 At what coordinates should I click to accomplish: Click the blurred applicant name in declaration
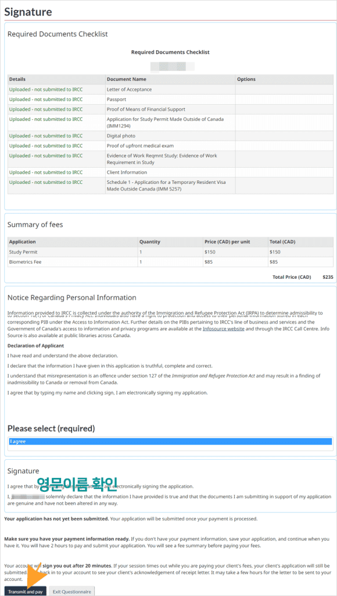pyautogui.click(x=28, y=497)
